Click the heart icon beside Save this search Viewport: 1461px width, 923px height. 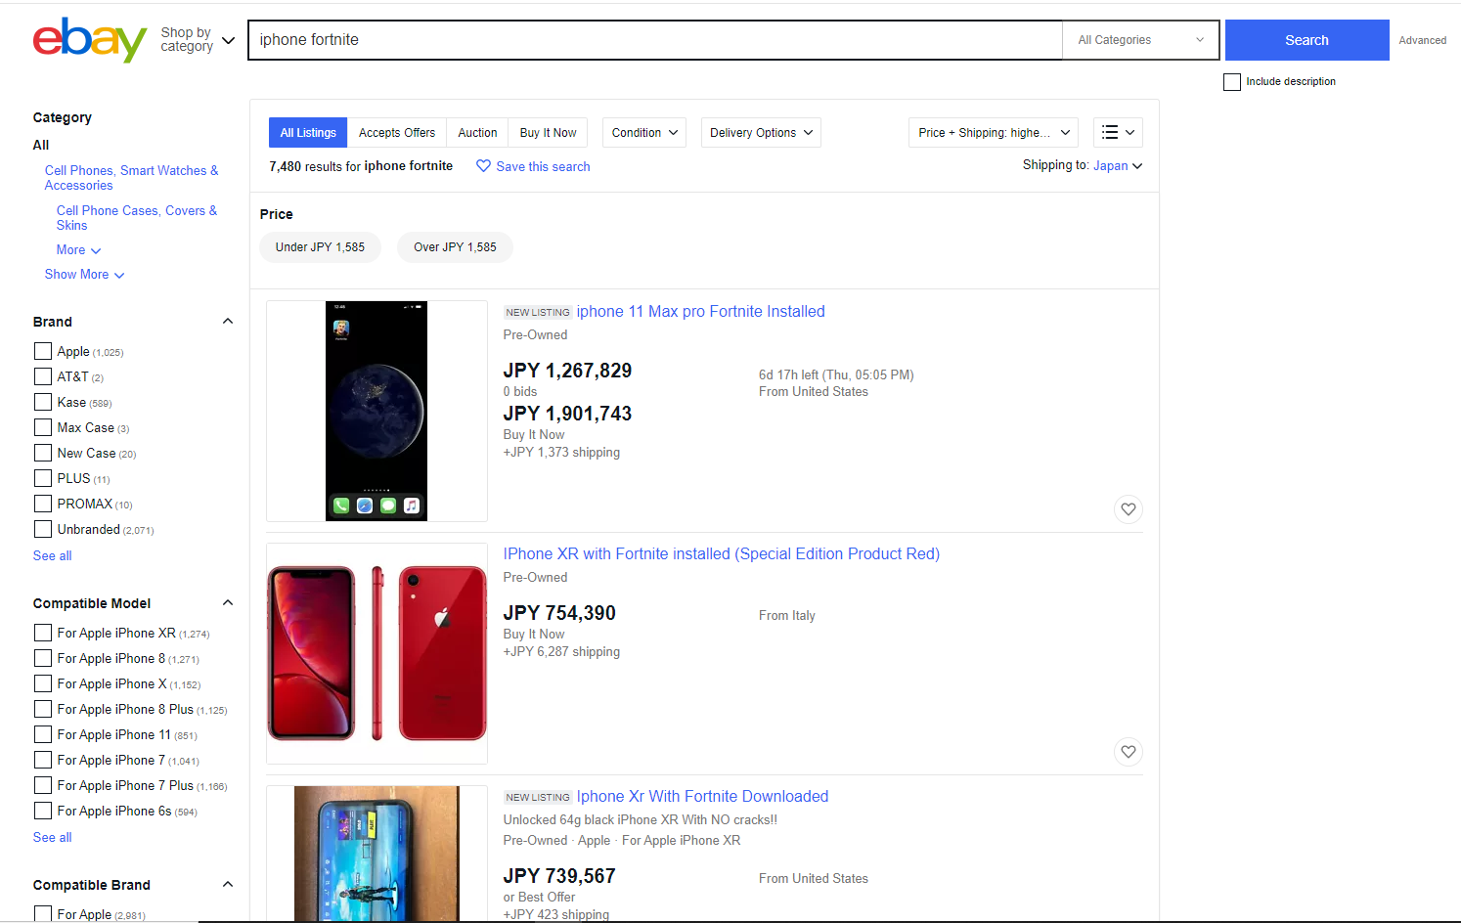click(x=483, y=166)
